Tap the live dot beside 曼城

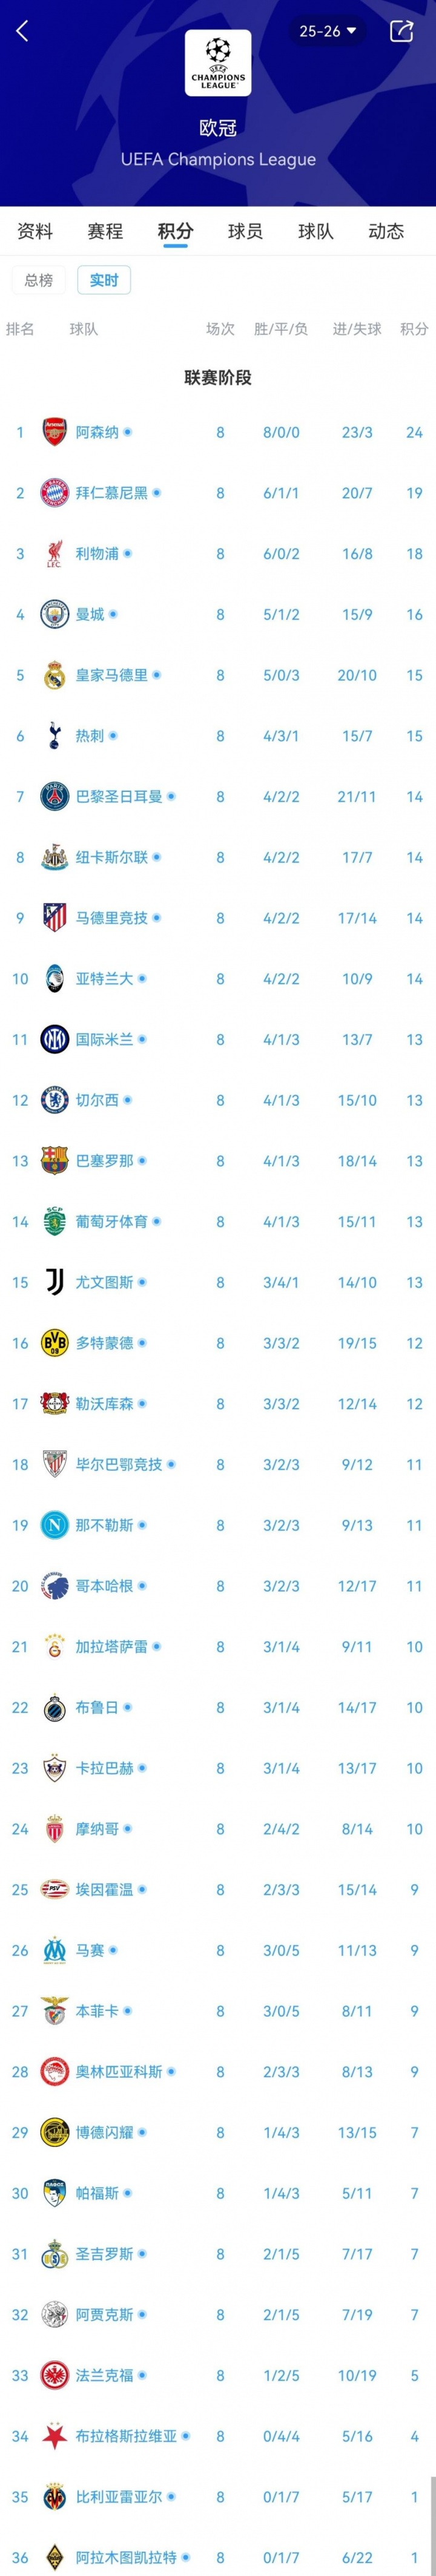(114, 615)
